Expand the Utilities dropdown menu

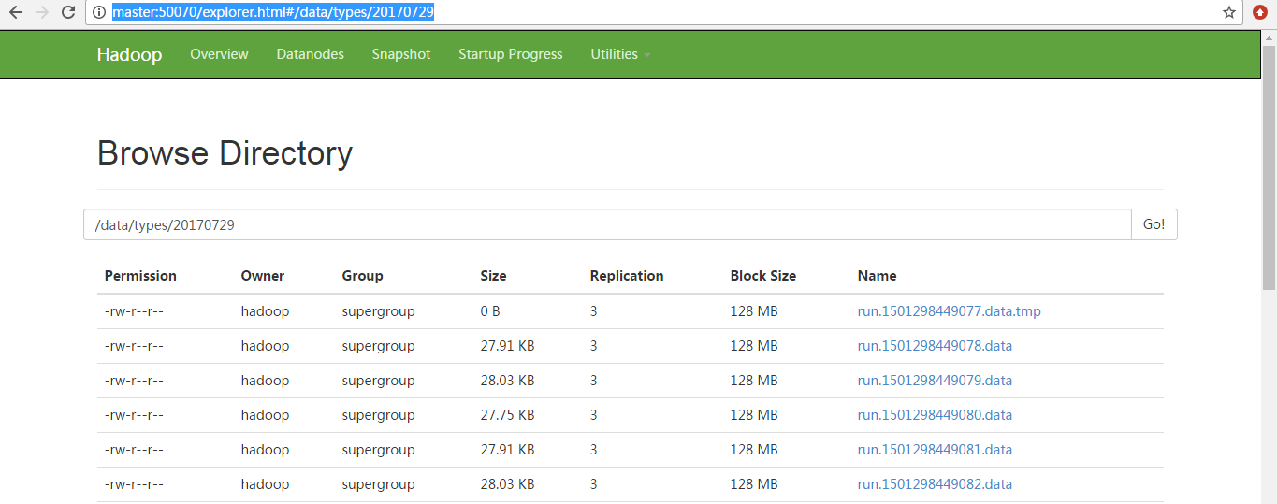coord(619,54)
